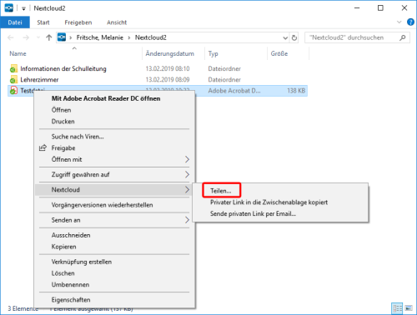Sort by the Name column header

click(18, 53)
